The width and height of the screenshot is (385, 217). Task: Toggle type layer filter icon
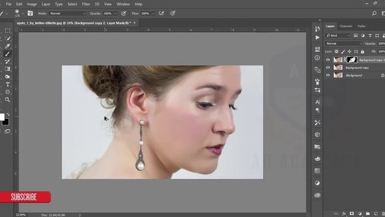[x=370, y=36]
